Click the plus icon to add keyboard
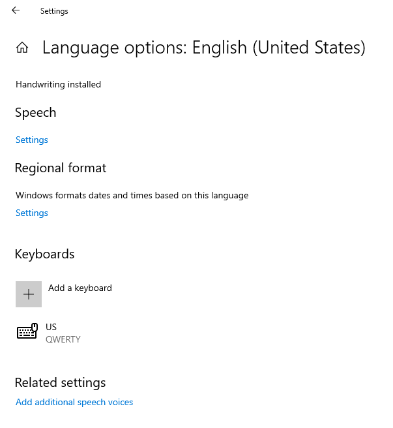The width and height of the screenshot is (393, 428). 29,294
